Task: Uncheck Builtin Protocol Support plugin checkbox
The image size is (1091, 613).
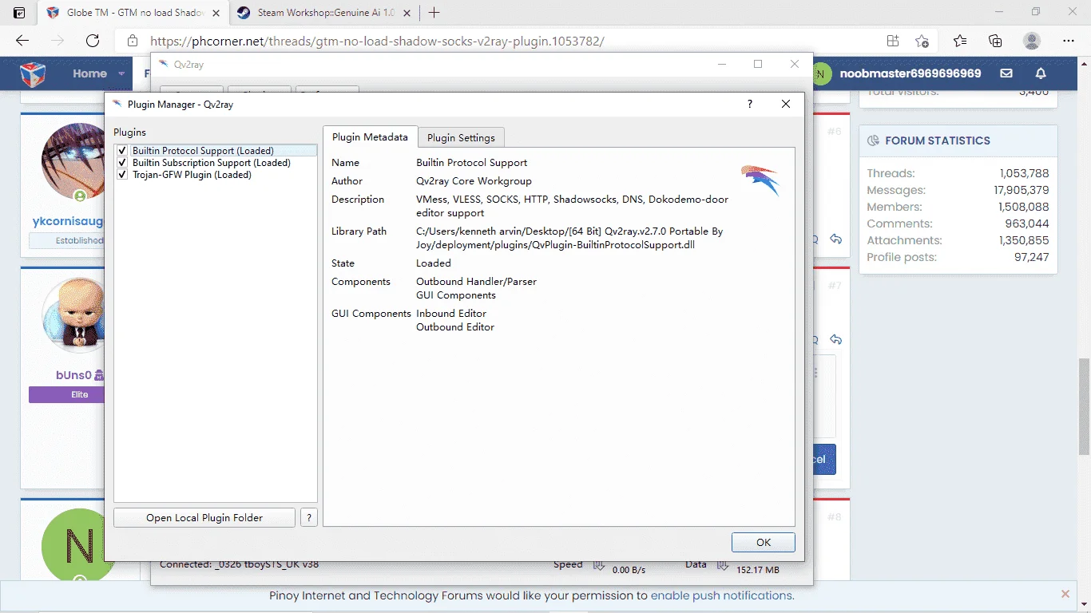Action: click(x=122, y=151)
